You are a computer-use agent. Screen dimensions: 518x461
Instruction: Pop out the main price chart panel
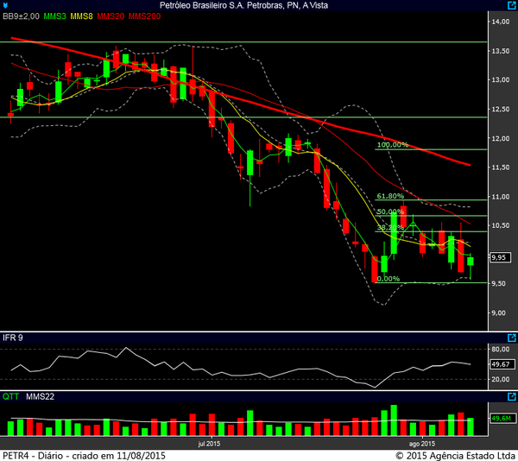(511, 6)
